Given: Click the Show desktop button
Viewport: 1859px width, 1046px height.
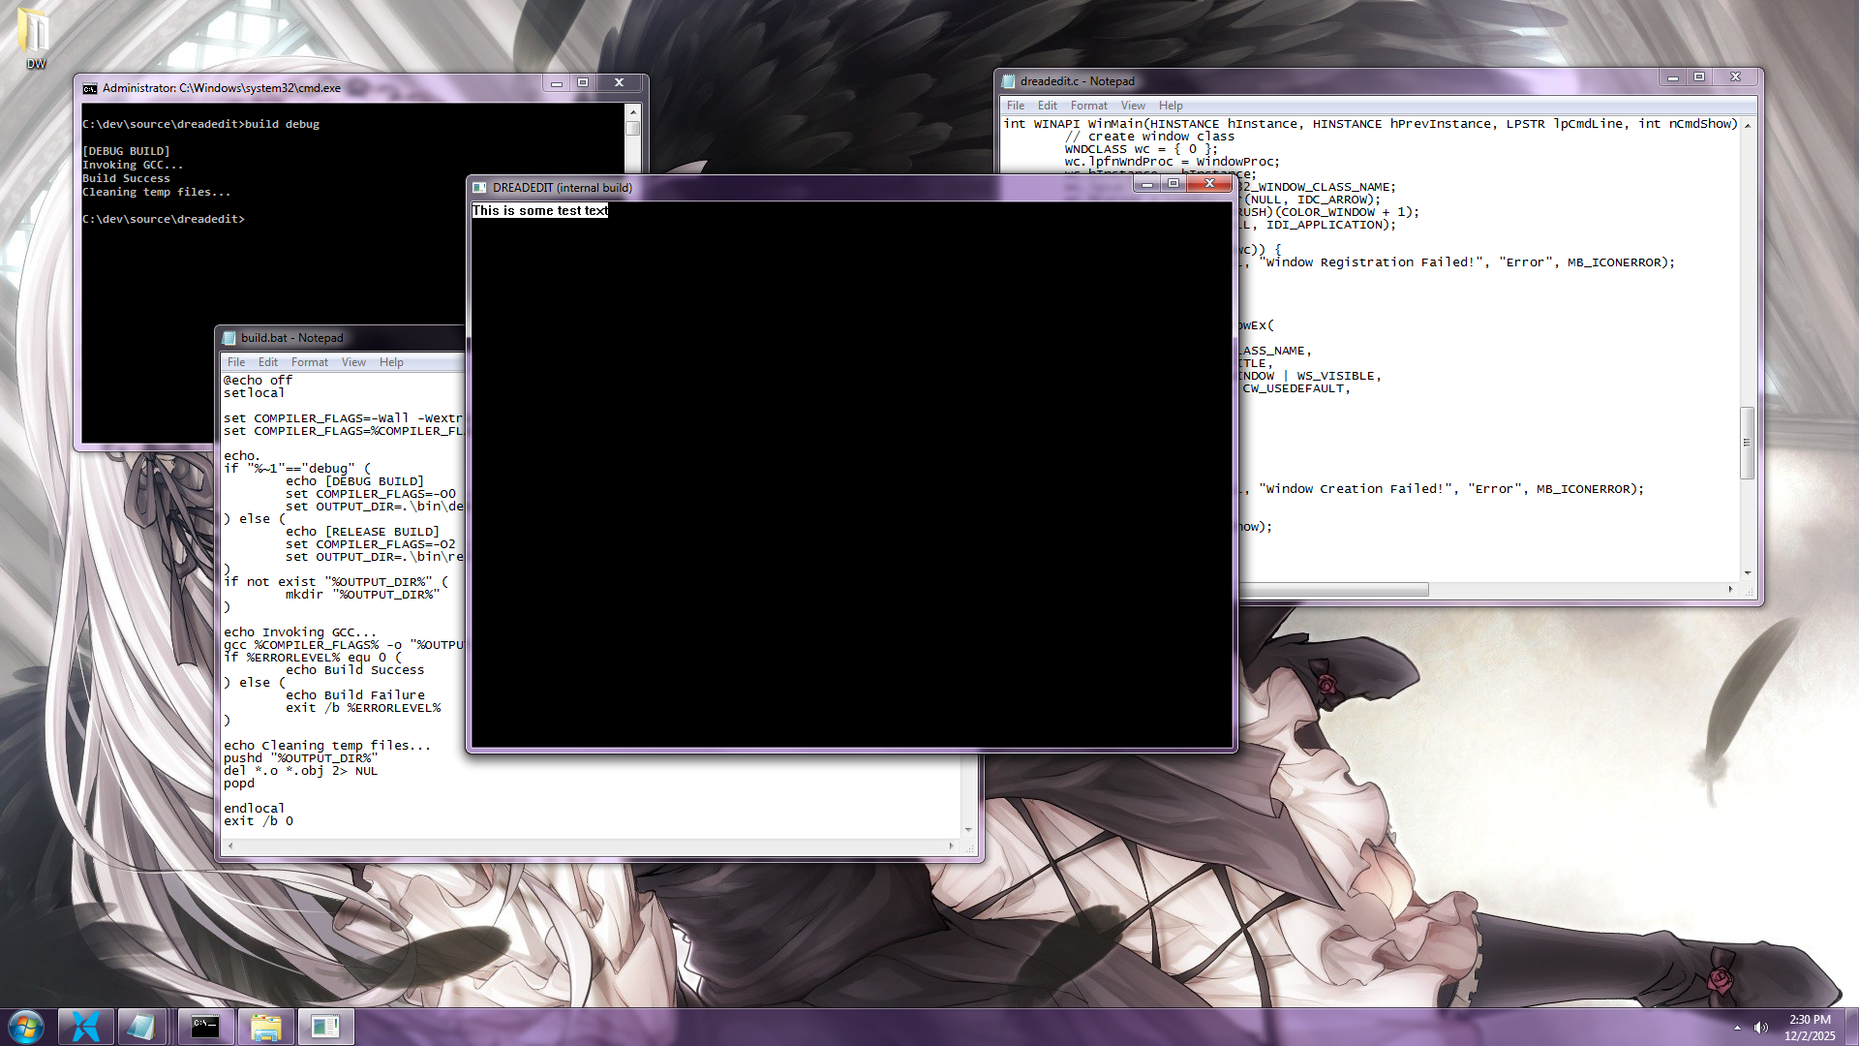Looking at the screenshot, I should [1853, 1027].
